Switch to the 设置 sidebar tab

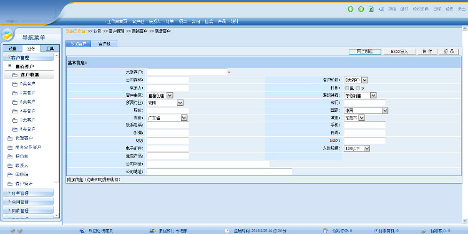(12, 49)
